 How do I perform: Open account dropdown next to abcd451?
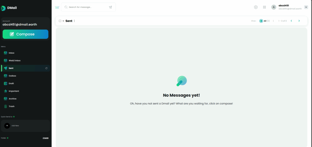(x=306, y=7)
